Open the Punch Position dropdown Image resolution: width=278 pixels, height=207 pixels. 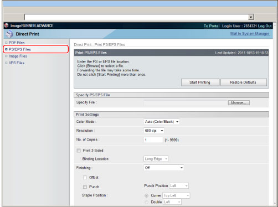point(179,186)
